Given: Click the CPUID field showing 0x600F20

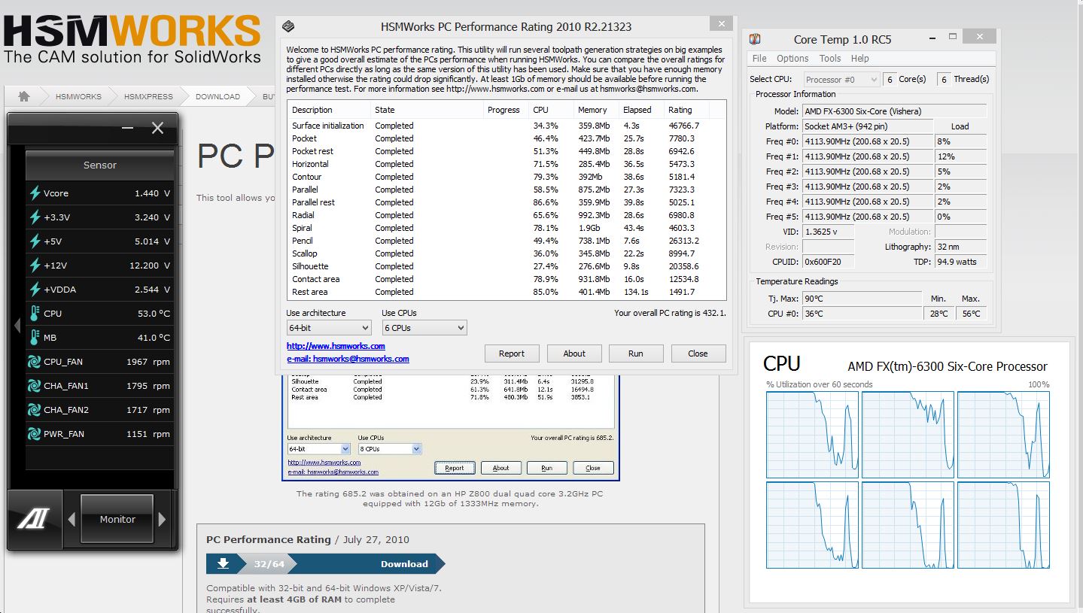Looking at the screenshot, I should (x=828, y=262).
